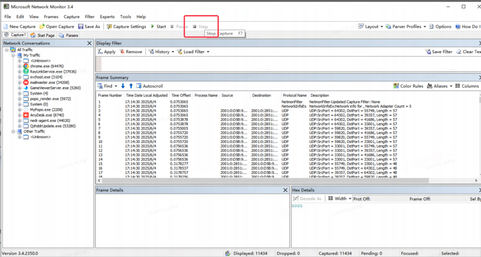Open the Layout dropdown
481x257 pixels.
click(371, 27)
